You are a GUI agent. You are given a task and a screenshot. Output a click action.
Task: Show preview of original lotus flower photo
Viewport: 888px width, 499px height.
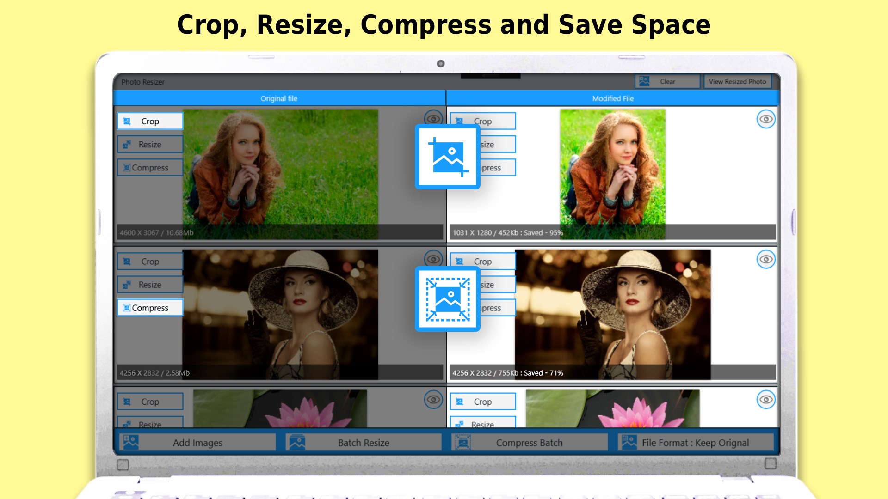[433, 399]
